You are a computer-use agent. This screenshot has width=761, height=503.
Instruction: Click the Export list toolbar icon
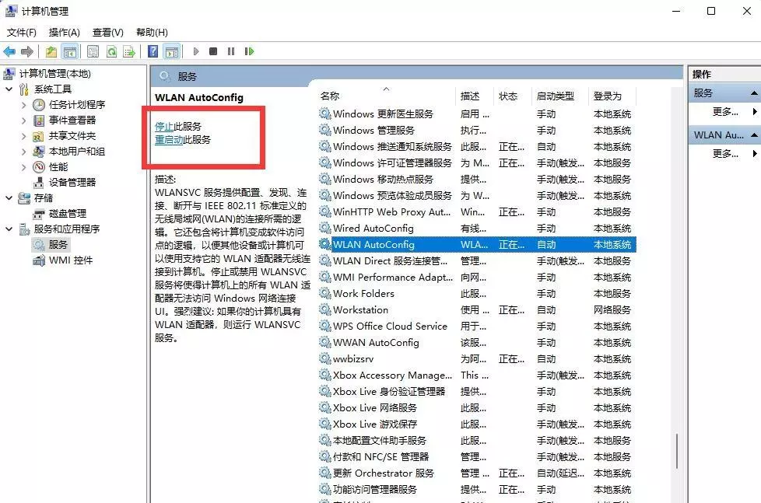pyautogui.click(x=129, y=51)
